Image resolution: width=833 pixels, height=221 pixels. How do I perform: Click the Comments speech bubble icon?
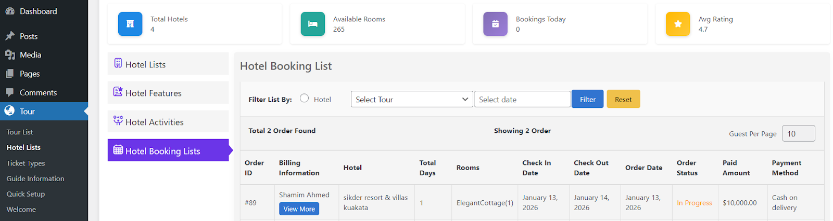tap(10, 92)
